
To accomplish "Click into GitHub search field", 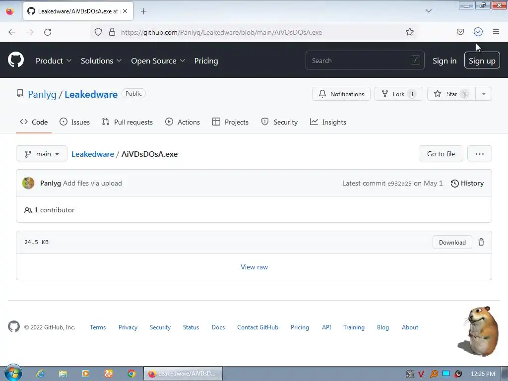I will coord(365,60).
